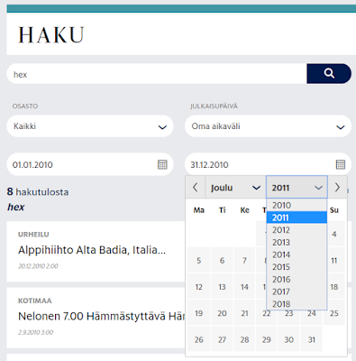
Task: Open the Nelonen 7.00 Hämmästyttävä article
Action: click(x=102, y=316)
